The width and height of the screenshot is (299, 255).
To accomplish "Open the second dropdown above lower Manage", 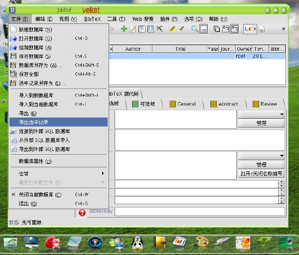I will (262, 156).
